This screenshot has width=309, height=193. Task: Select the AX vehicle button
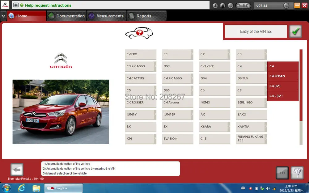tap(214, 115)
